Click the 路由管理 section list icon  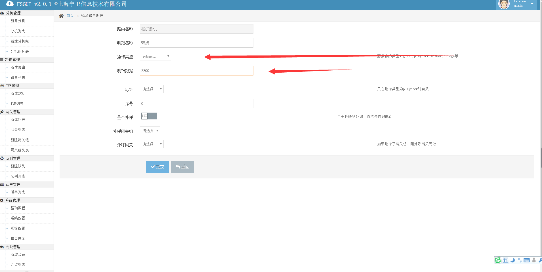[x=2, y=60]
